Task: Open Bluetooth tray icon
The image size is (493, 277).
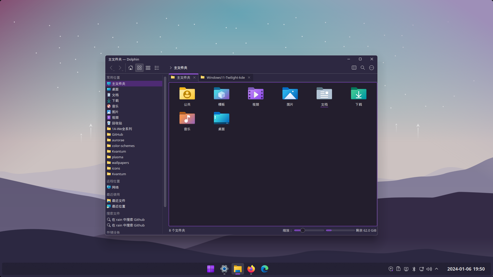Action: [414, 269]
